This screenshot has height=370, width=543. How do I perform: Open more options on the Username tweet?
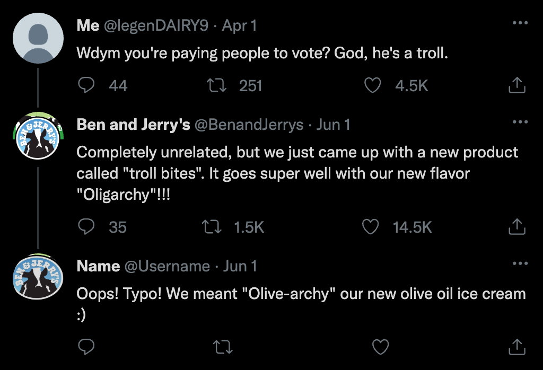[x=520, y=263]
